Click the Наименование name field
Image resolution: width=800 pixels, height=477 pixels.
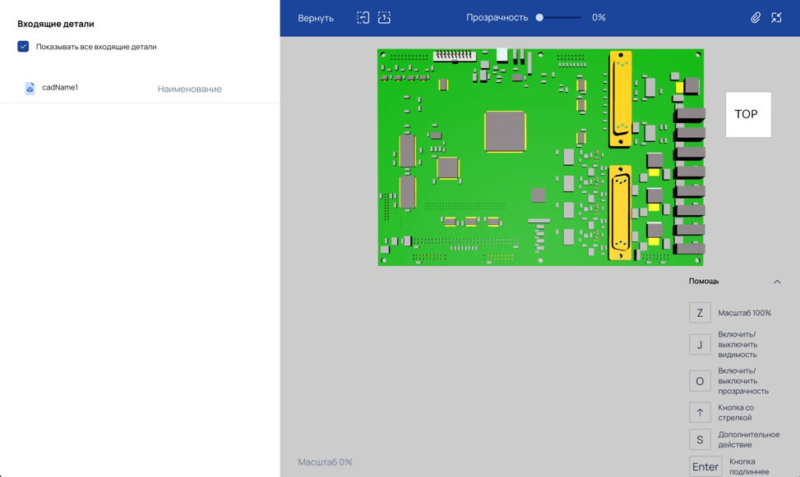189,89
